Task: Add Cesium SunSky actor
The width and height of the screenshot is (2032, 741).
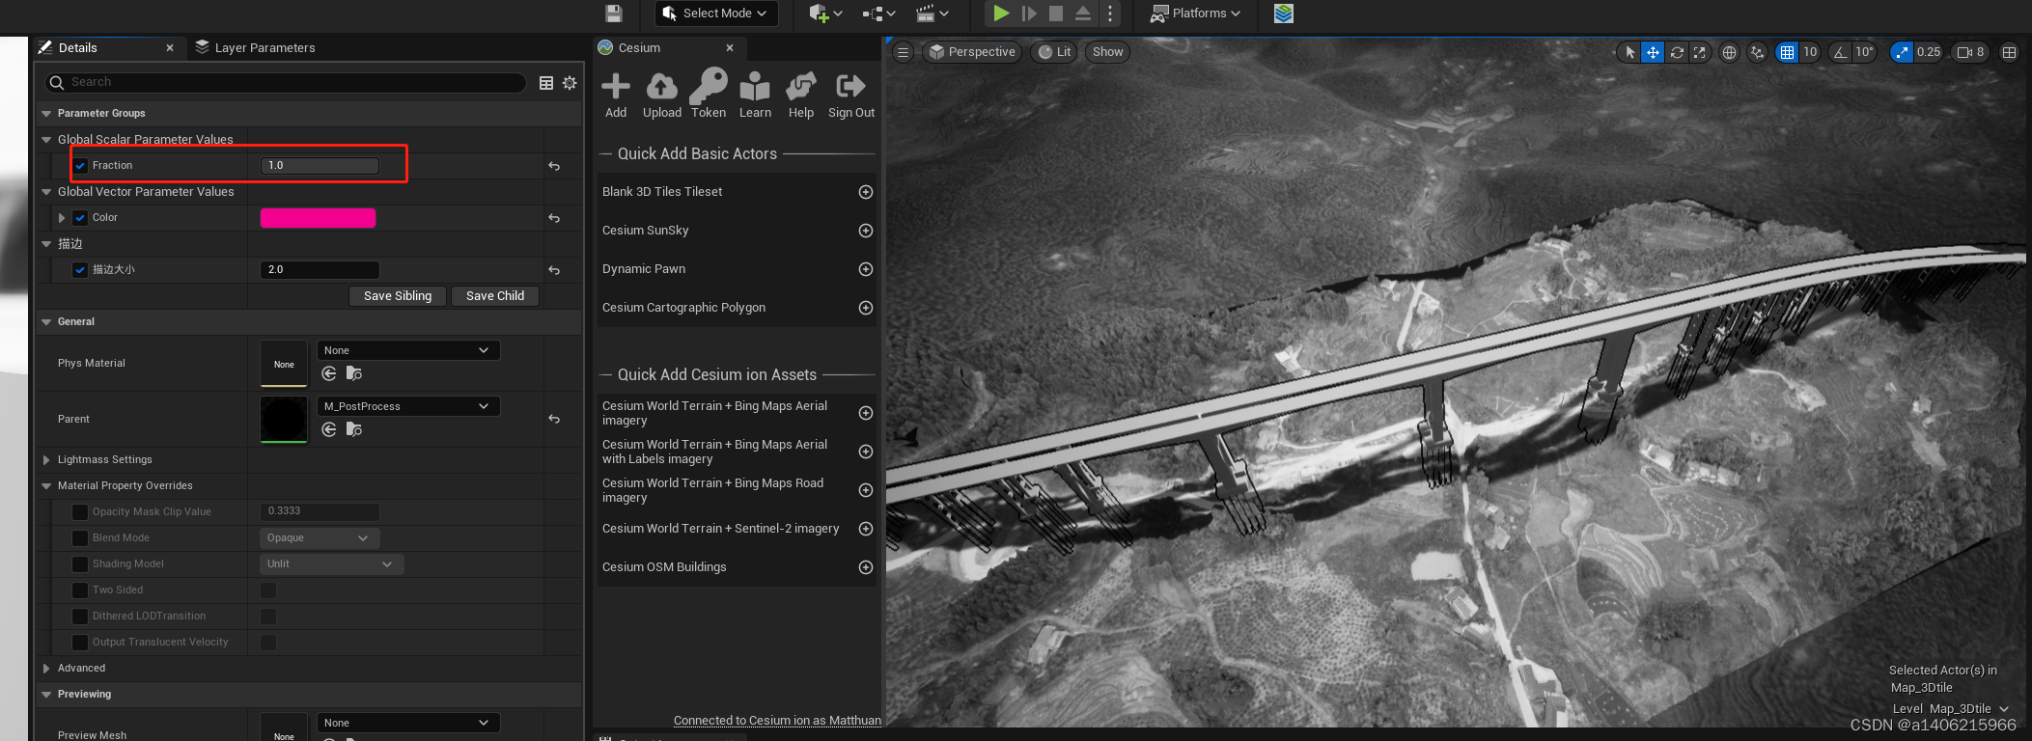Action: coord(866,231)
